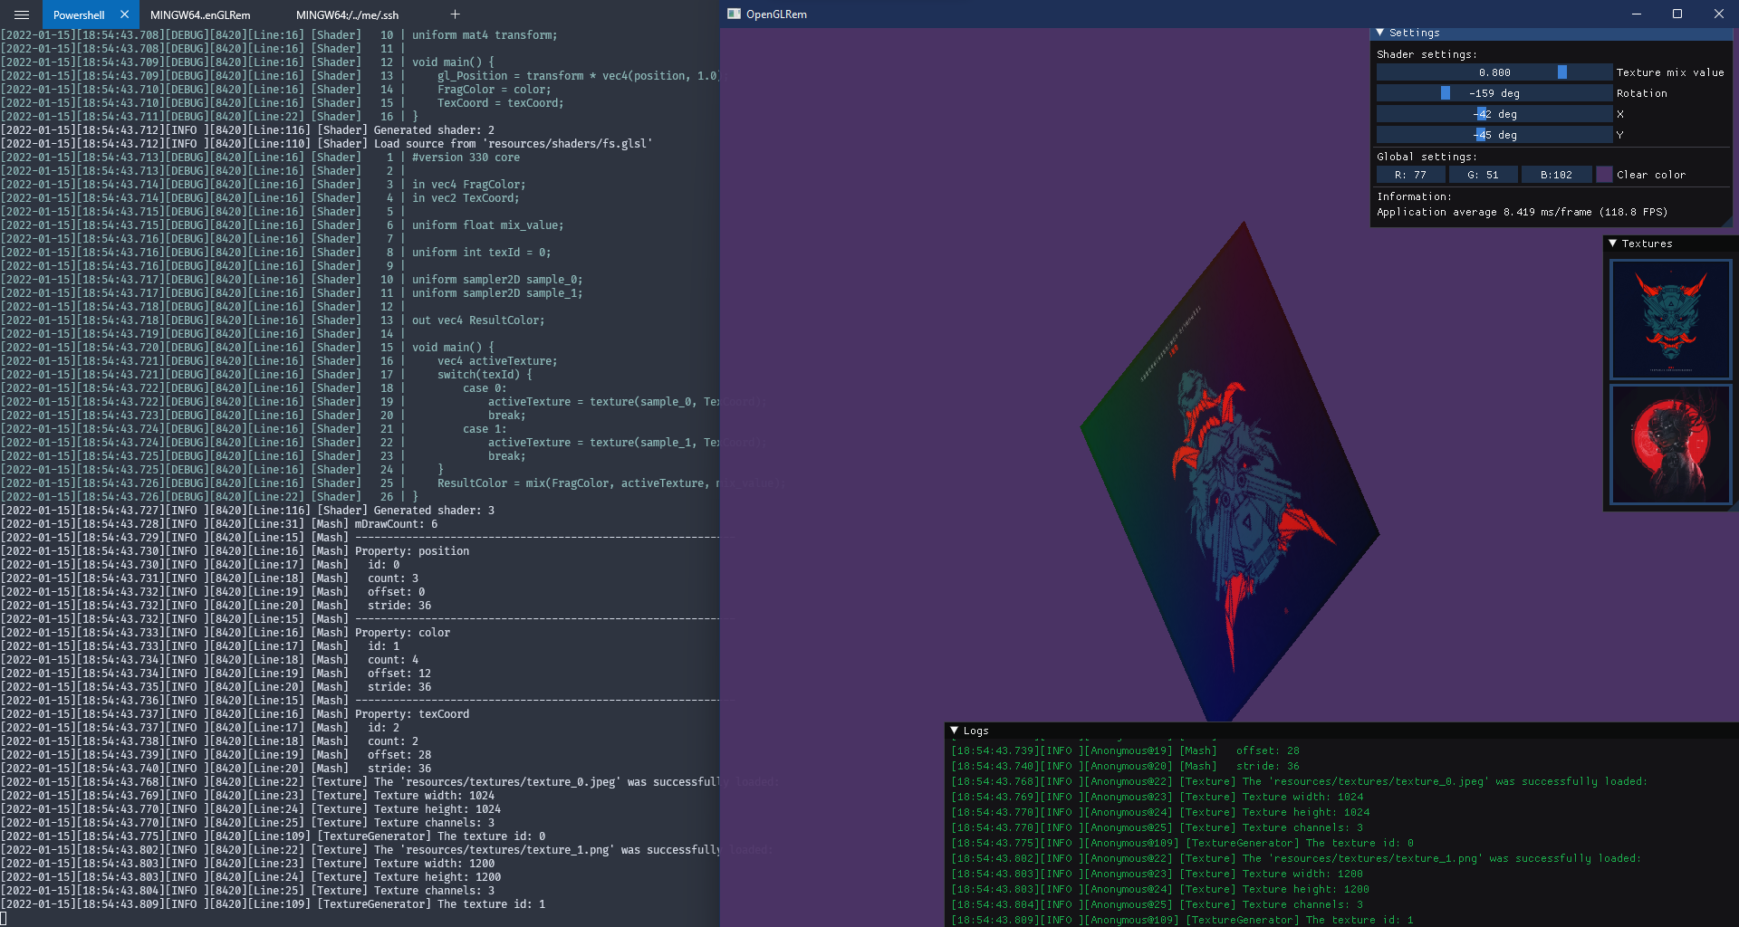
Task: Maximize the OpenGLRem window
Action: coord(1677,14)
